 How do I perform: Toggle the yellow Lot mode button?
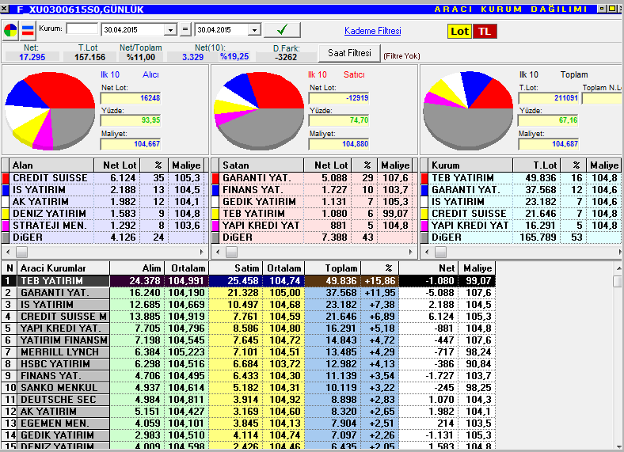pyautogui.click(x=459, y=32)
